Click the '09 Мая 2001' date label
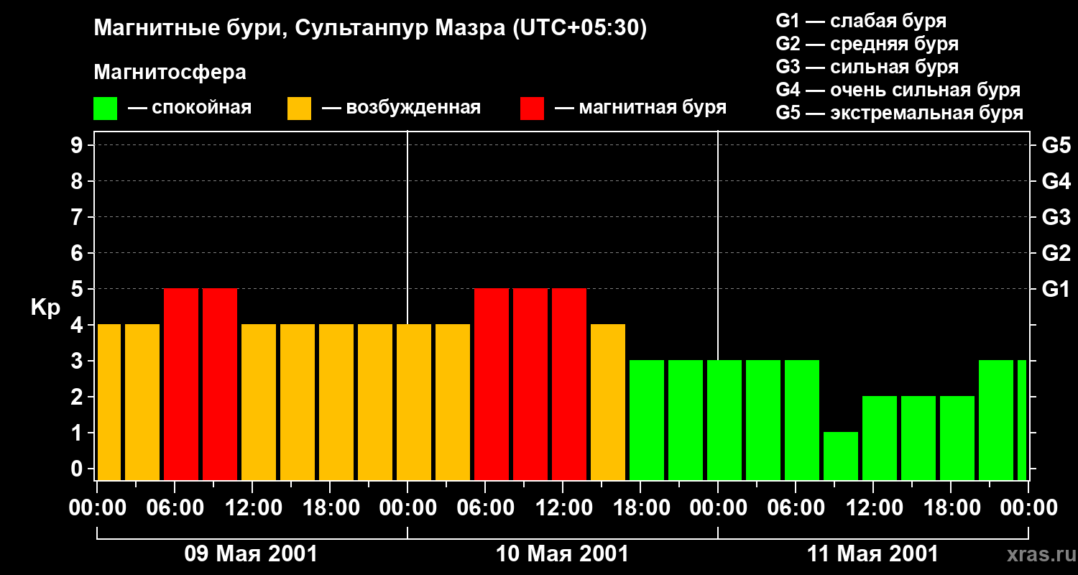This screenshot has height=575, width=1078. coord(251,553)
